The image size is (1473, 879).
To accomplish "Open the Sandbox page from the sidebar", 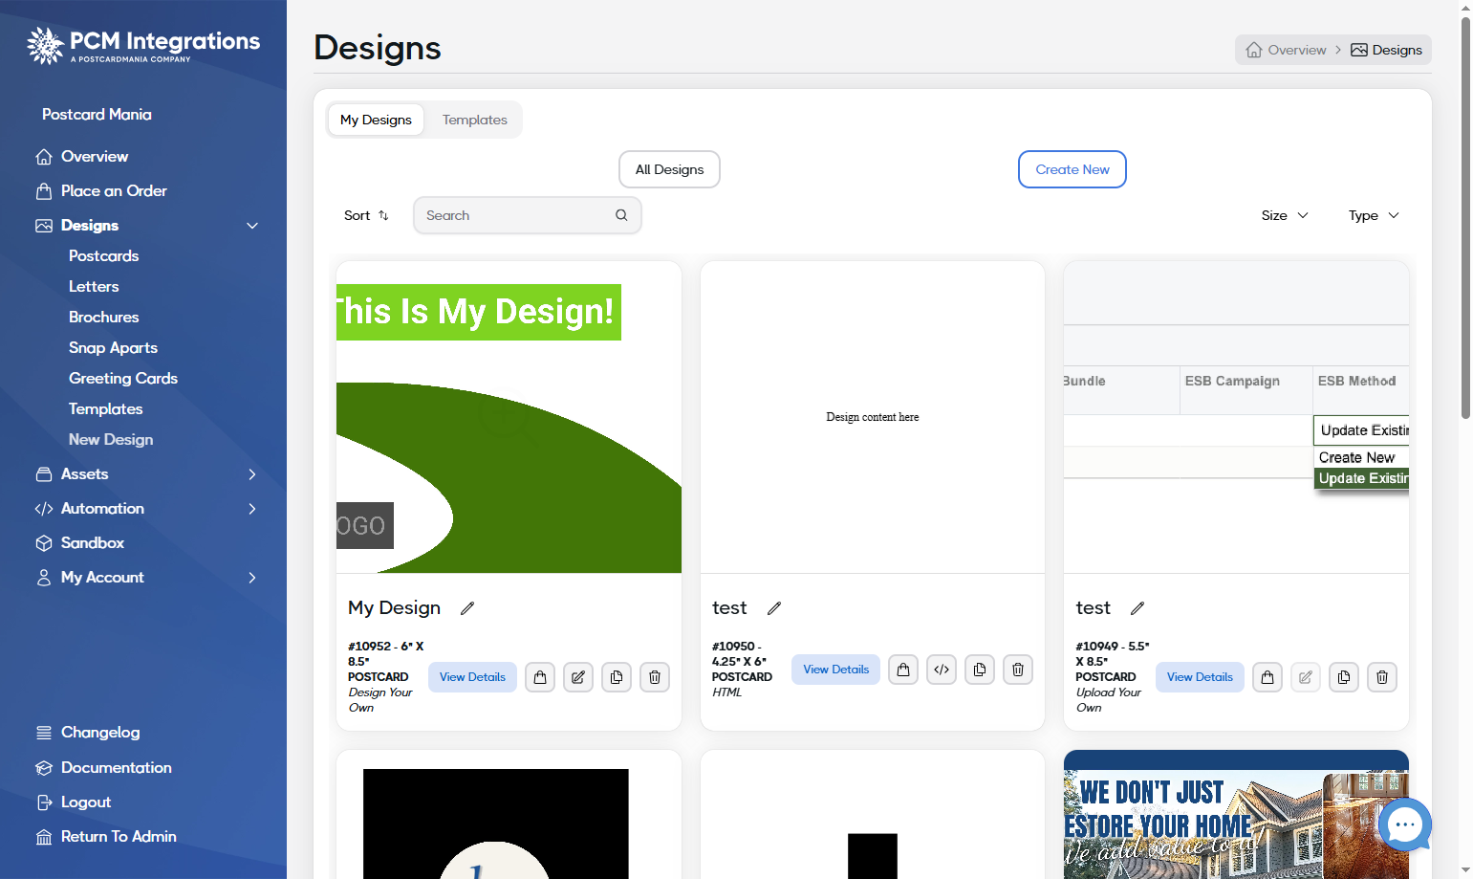I will coord(93,543).
